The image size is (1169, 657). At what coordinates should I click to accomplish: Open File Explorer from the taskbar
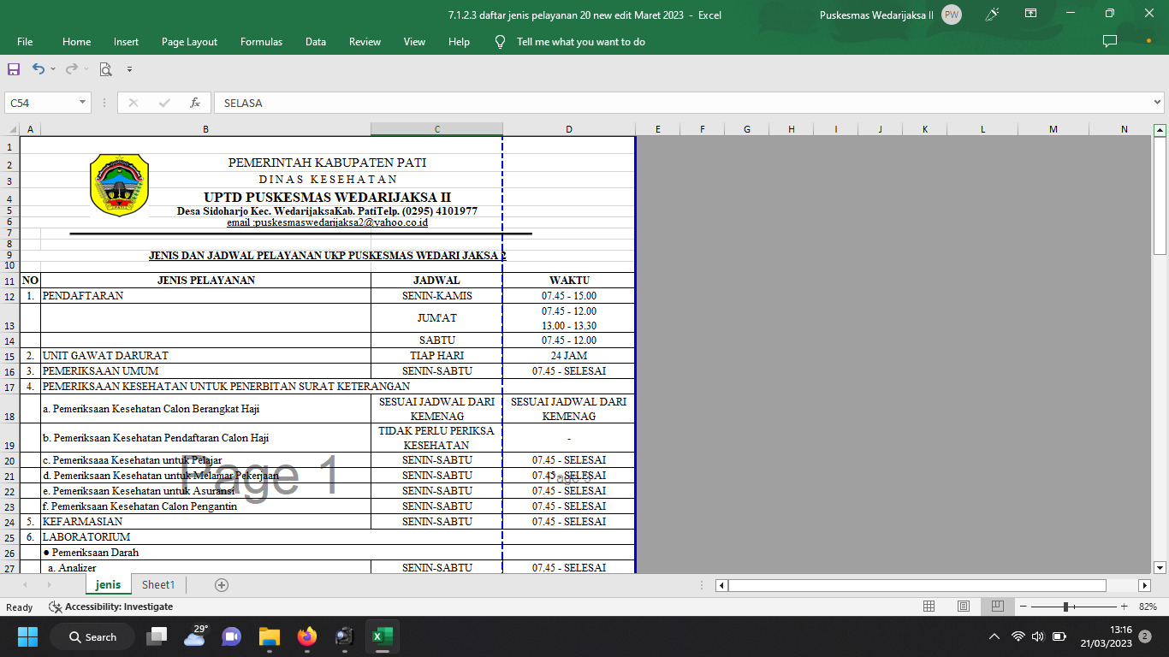(x=270, y=636)
